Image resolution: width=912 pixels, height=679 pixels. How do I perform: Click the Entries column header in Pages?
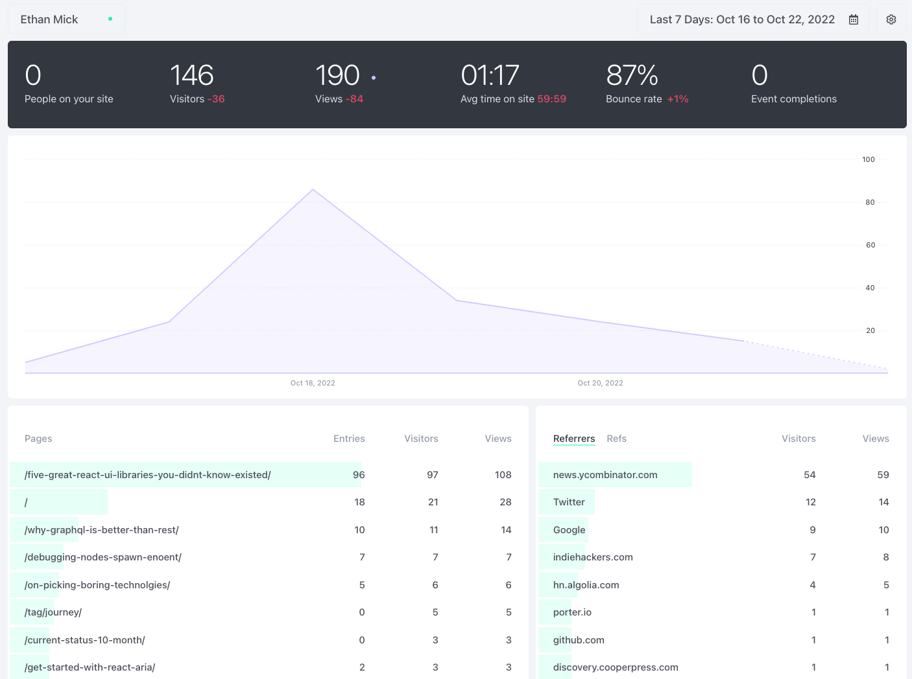tap(349, 439)
